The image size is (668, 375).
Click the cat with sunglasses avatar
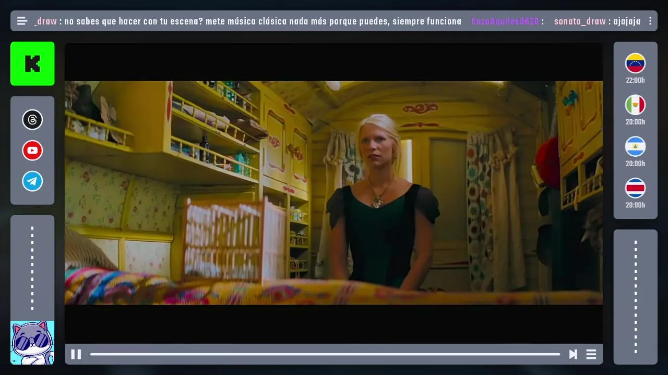(32, 343)
